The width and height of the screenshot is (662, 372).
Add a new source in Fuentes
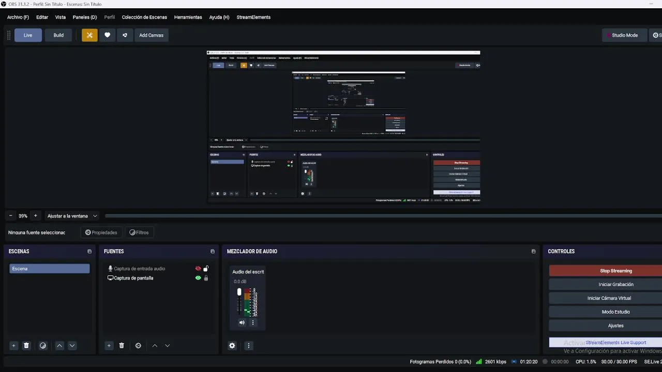(x=109, y=346)
